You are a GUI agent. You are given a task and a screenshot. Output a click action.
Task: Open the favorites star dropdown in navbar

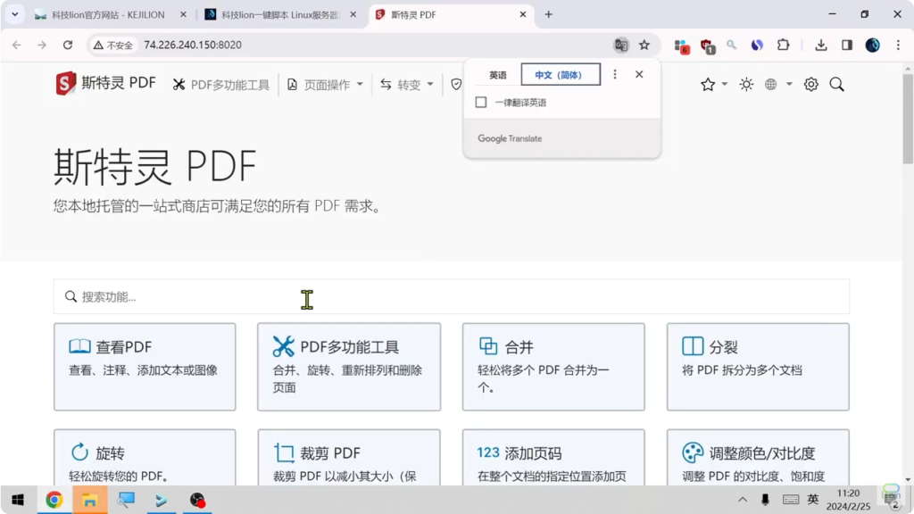point(713,84)
